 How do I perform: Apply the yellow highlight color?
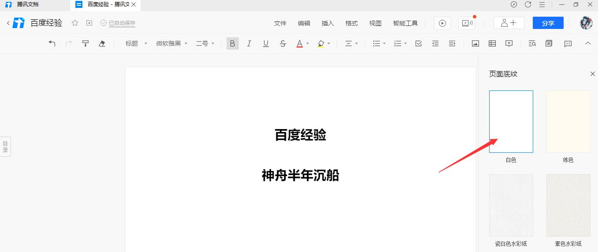321,43
